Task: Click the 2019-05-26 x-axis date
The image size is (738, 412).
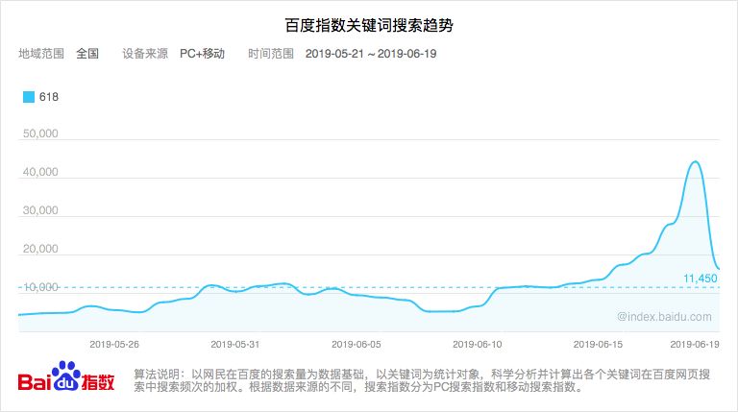Action: coord(114,344)
